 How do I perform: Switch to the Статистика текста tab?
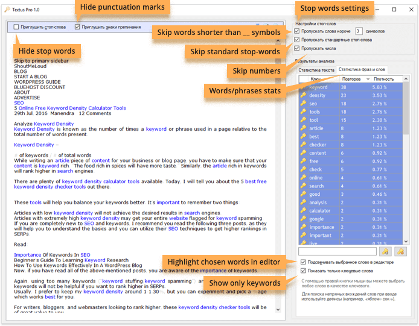click(x=316, y=70)
